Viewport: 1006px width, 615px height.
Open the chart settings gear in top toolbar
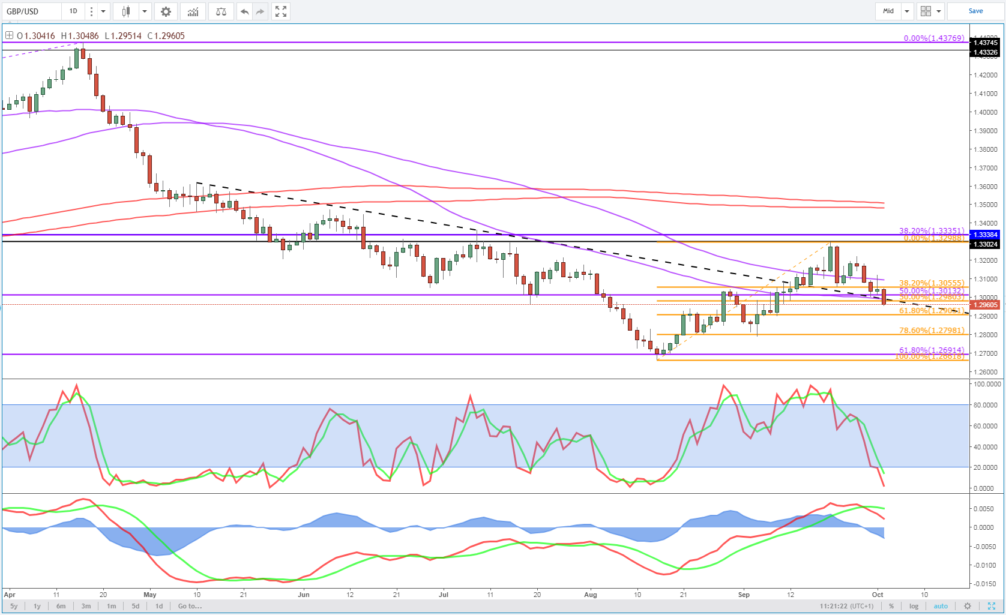(x=166, y=11)
